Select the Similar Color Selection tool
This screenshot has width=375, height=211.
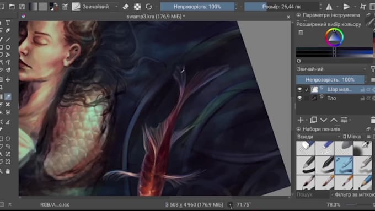point(8,154)
